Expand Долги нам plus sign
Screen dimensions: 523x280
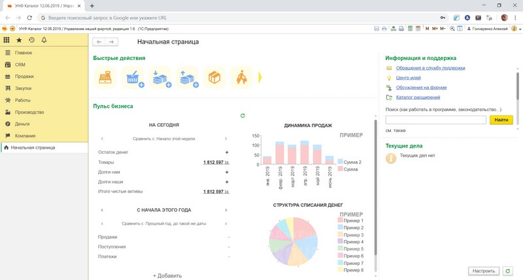[x=227, y=172]
